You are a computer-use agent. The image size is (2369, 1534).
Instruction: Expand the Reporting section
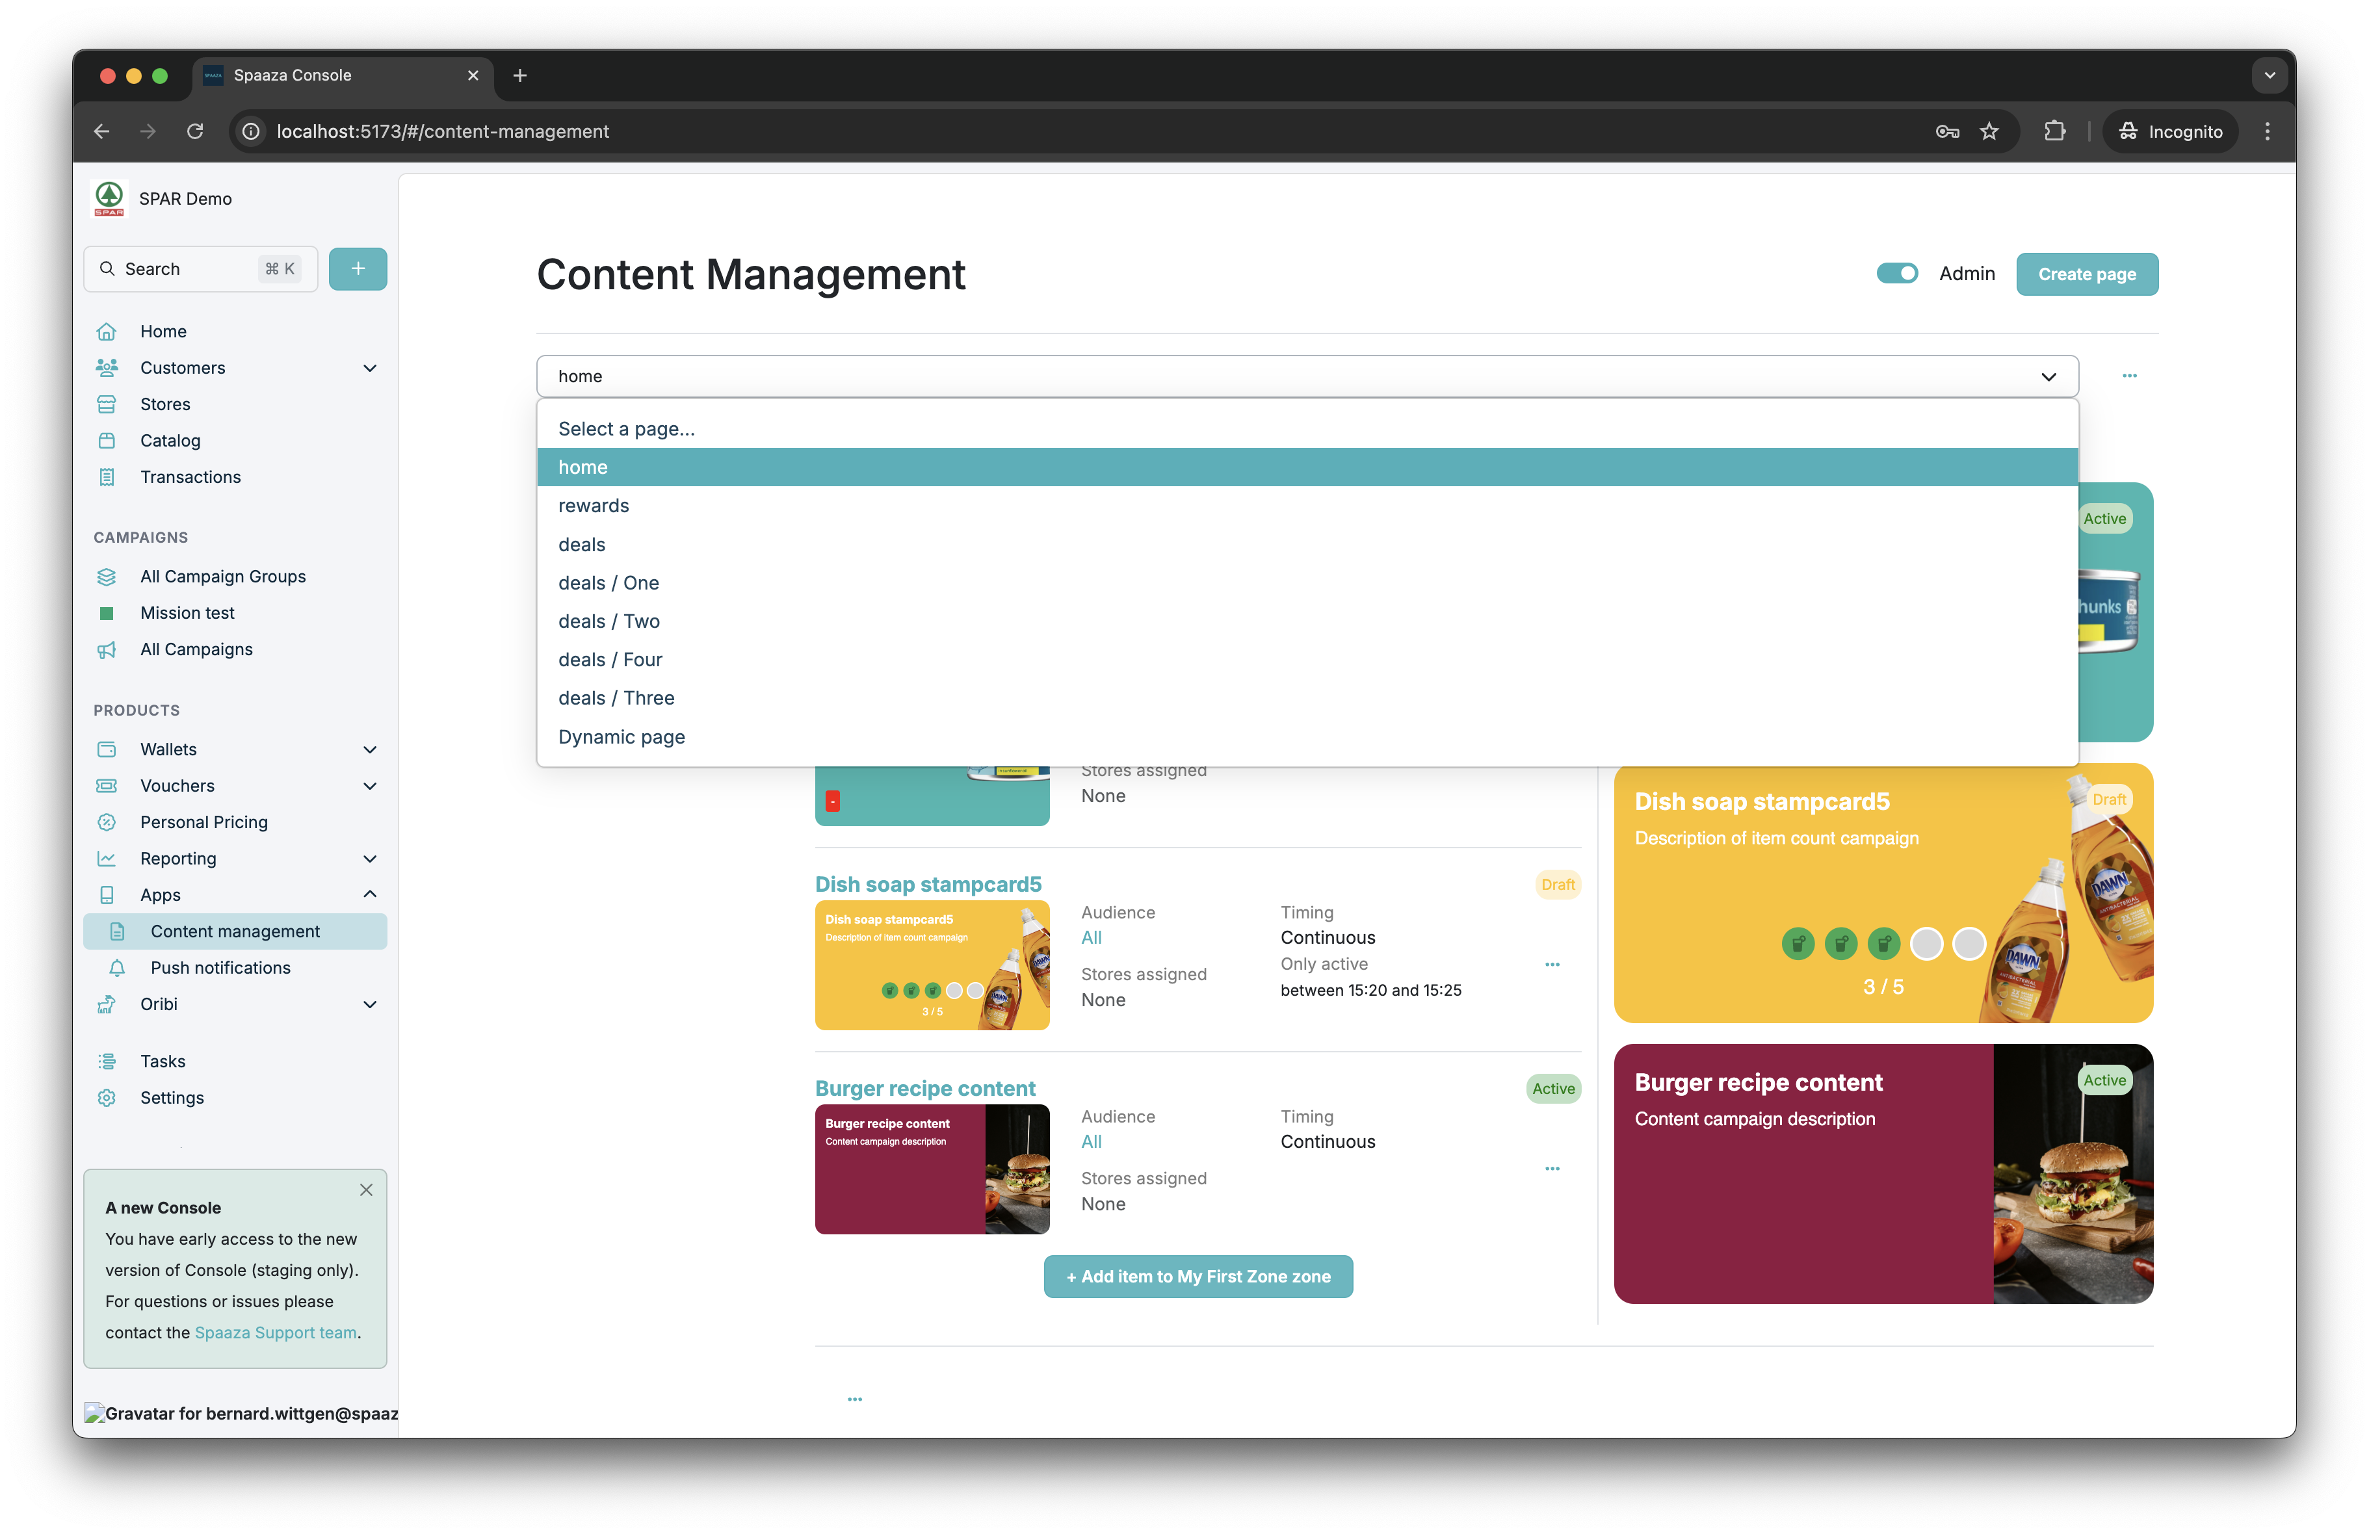pos(371,858)
